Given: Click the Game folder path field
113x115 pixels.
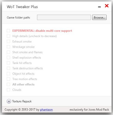Looking at the screenshot, I should [64, 18].
